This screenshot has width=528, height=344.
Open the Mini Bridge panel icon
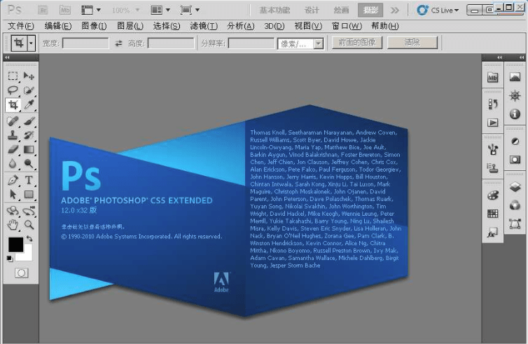(492, 77)
